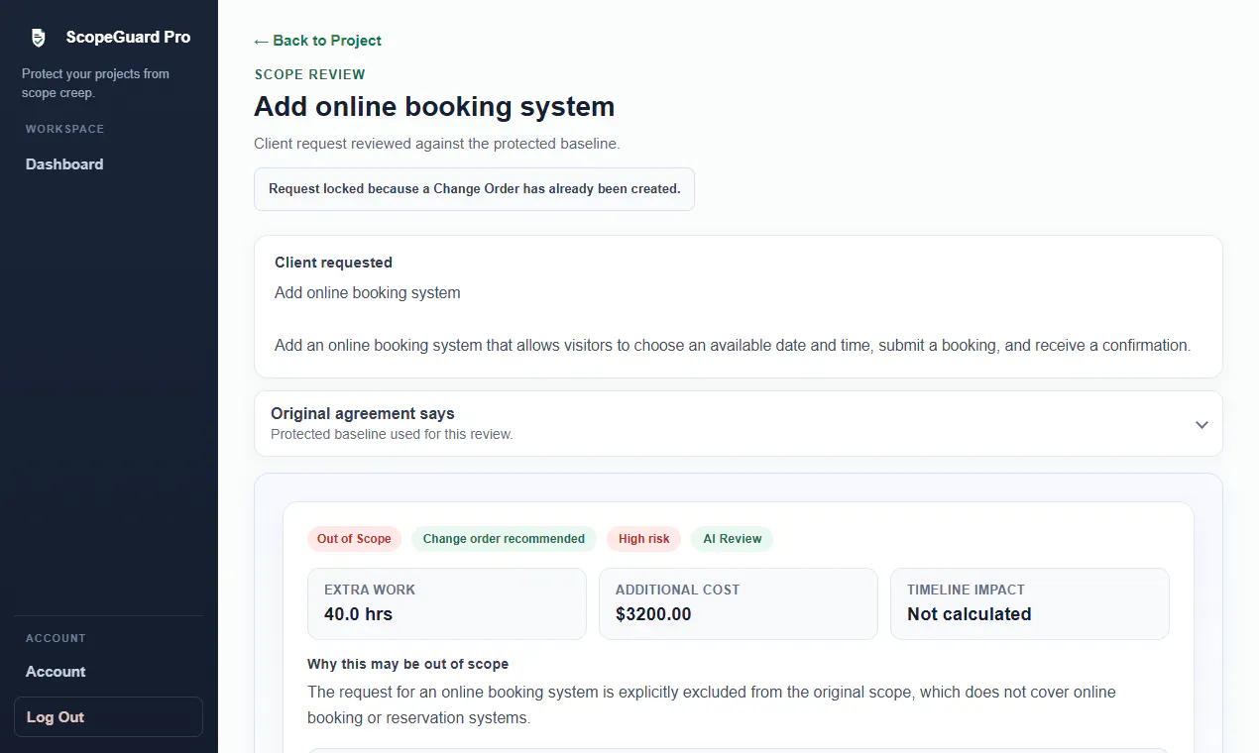The height and width of the screenshot is (753, 1259).
Task: Select the 40.0 hrs extra work value
Action: 358,614
